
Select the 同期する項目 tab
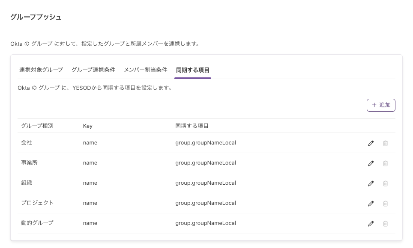pyautogui.click(x=192, y=70)
